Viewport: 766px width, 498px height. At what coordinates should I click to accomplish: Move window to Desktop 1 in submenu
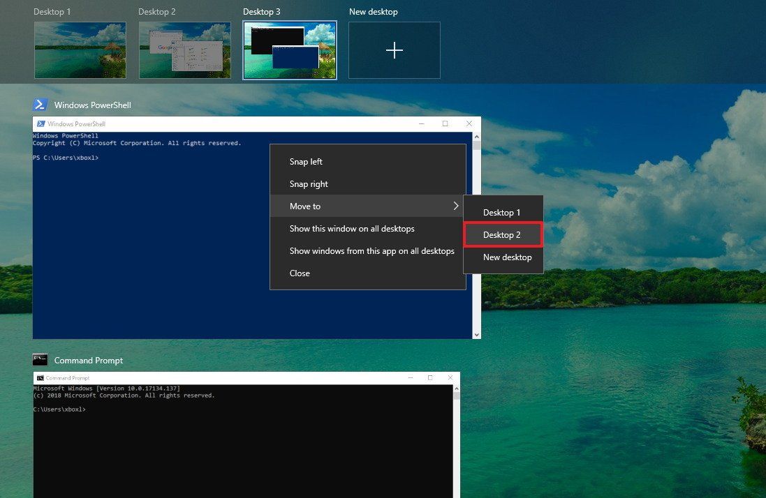pyautogui.click(x=503, y=213)
